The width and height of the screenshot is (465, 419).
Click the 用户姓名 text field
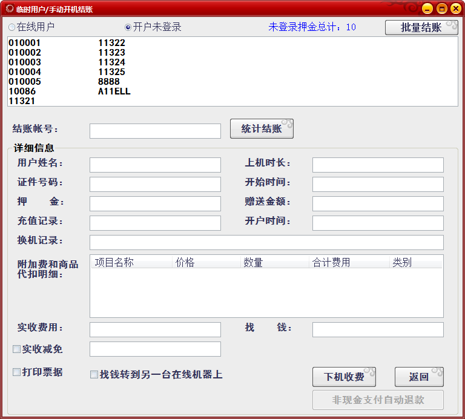tap(155, 165)
